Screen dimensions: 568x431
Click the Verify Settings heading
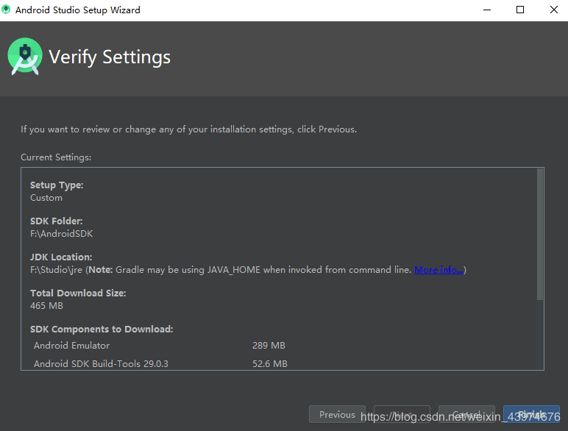(110, 57)
